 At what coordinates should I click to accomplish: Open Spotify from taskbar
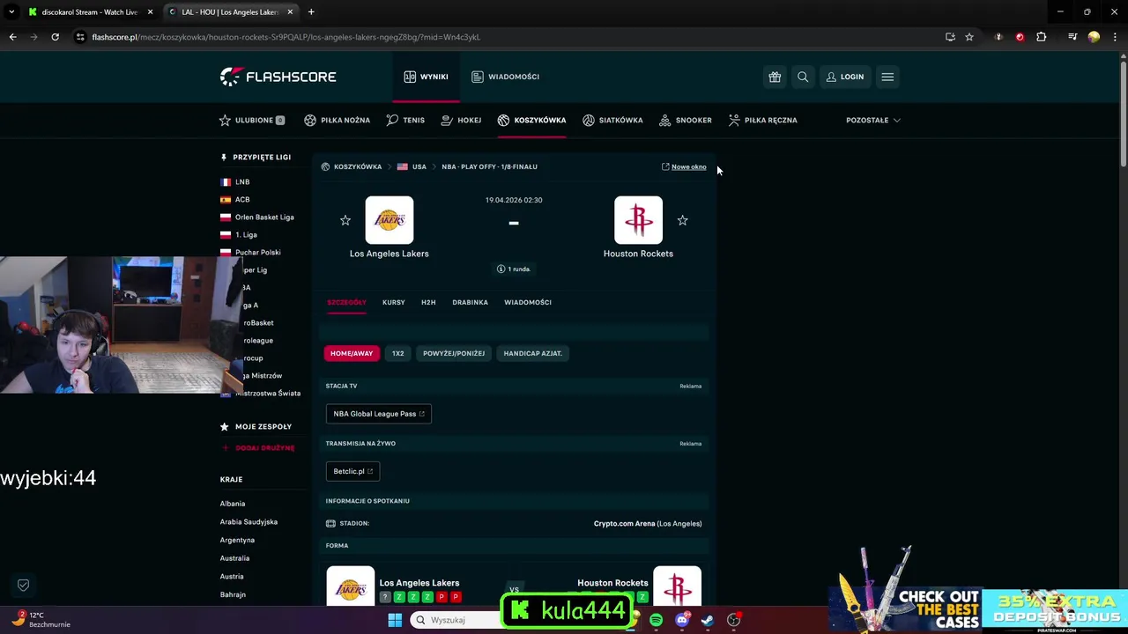(x=656, y=620)
